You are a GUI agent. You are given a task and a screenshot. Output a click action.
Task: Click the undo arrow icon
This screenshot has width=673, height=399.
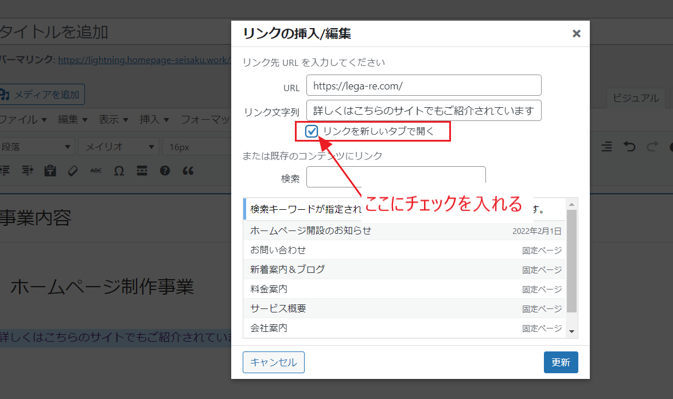630,147
